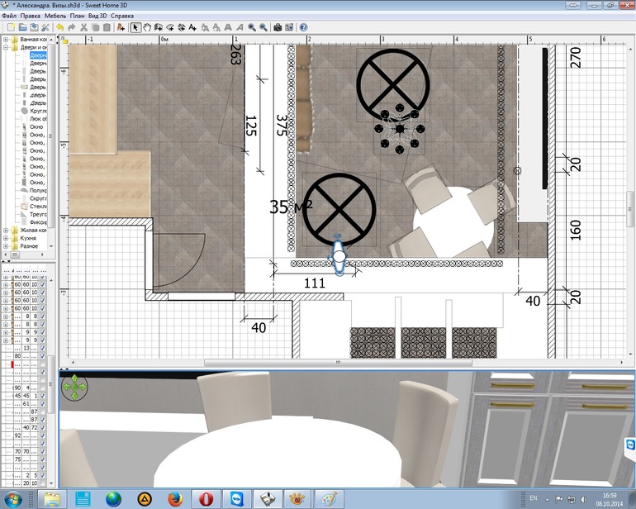Choose the Add text tool
Image resolution: width=636 pixels, height=509 pixels.
(x=192, y=27)
